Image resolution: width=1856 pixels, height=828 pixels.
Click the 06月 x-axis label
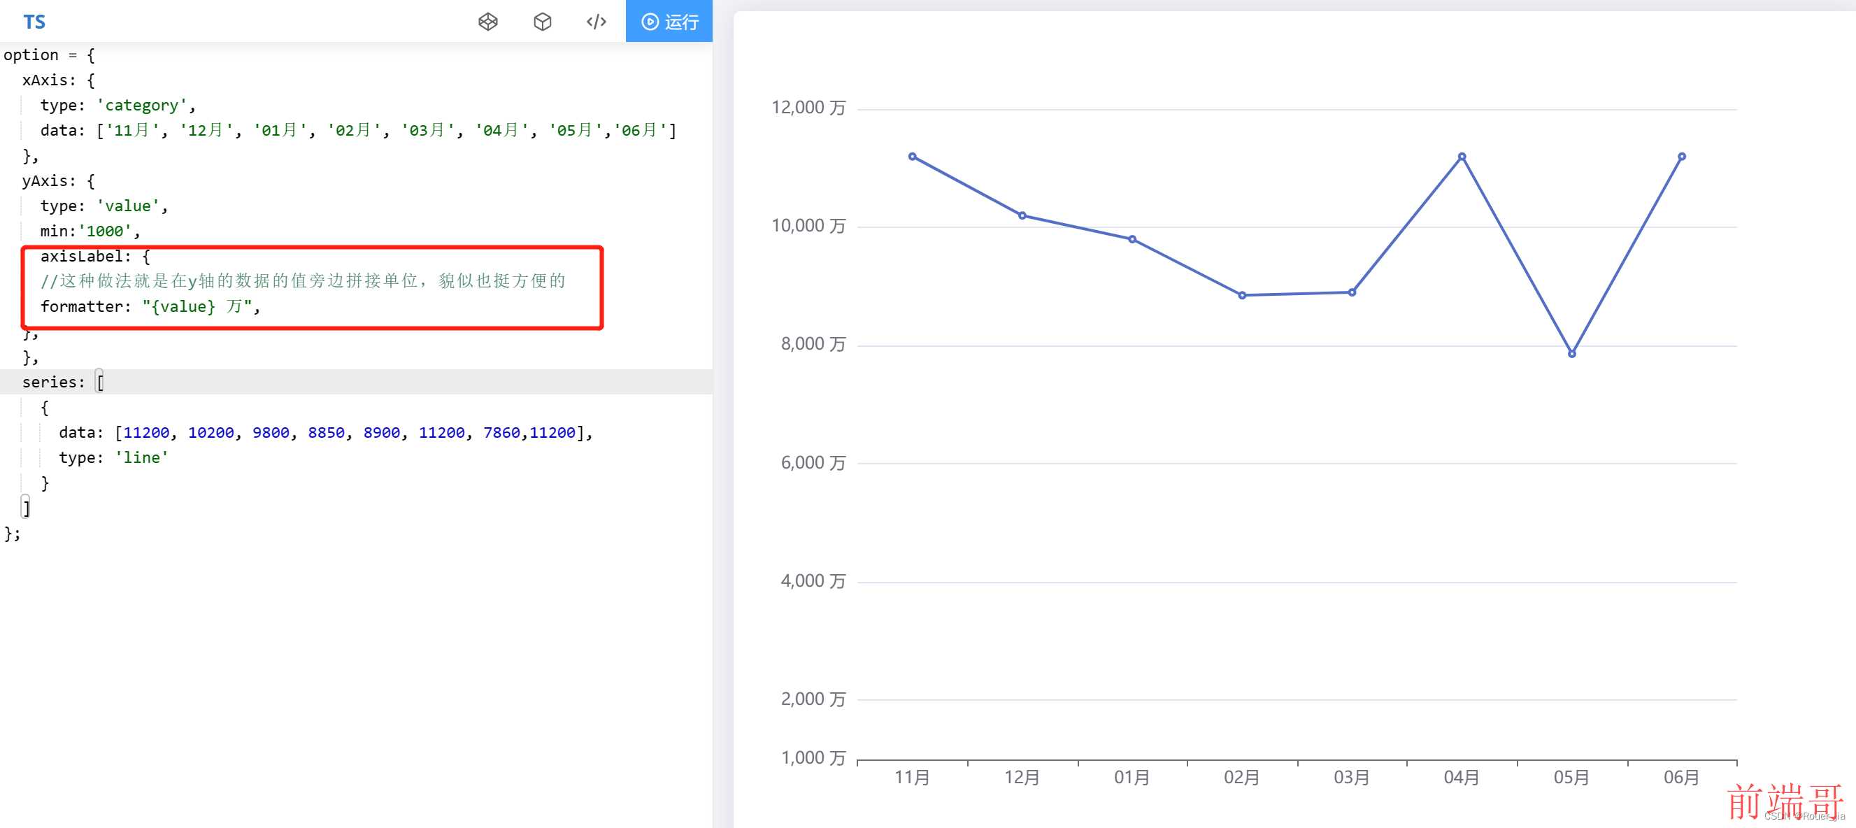click(x=1682, y=778)
